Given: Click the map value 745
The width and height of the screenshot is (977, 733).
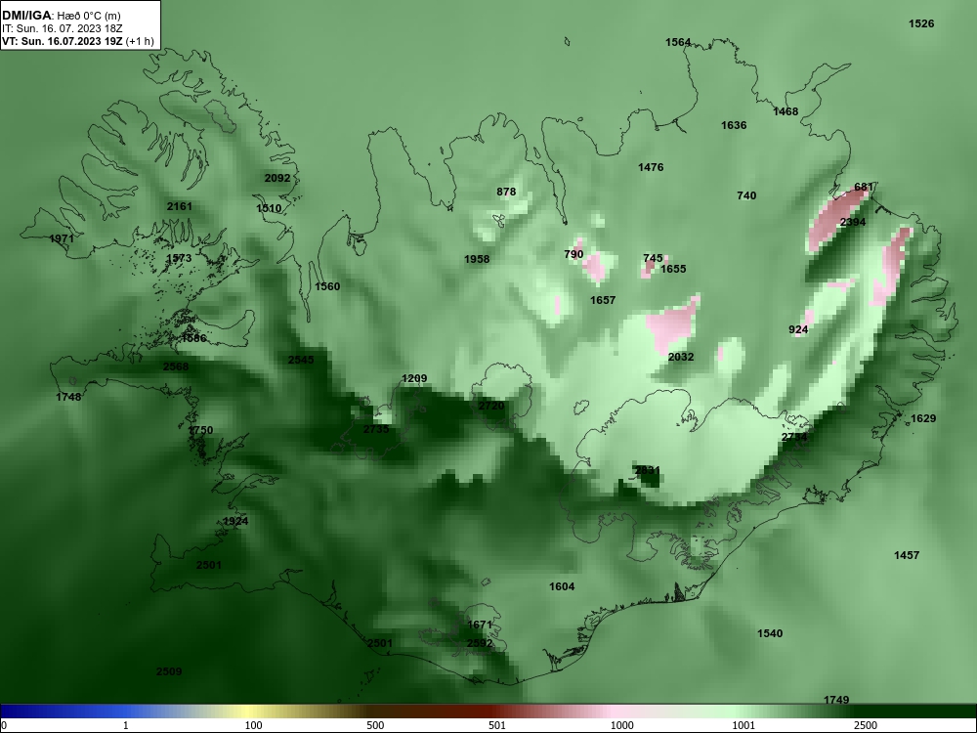Looking at the screenshot, I should click(x=653, y=258).
